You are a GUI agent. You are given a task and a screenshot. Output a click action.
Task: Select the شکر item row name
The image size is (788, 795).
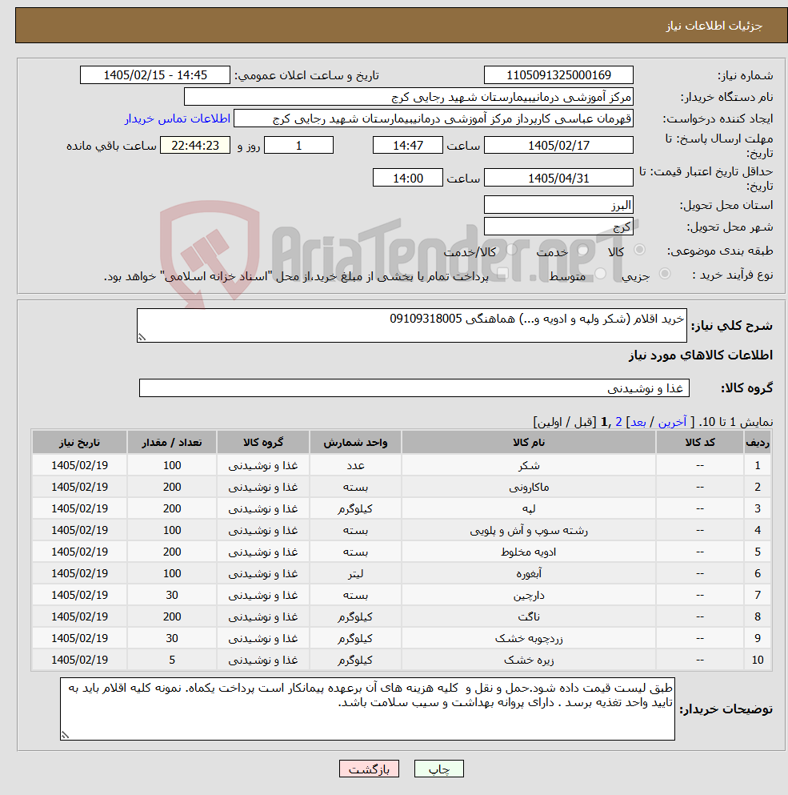point(529,465)
